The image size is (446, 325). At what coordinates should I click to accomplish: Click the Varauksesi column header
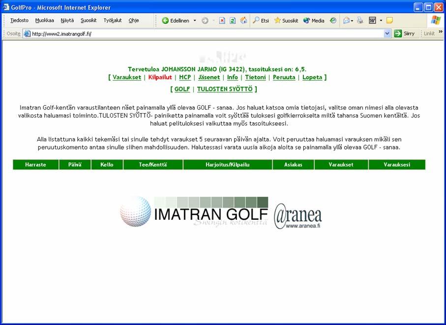(x=397, y=165)
